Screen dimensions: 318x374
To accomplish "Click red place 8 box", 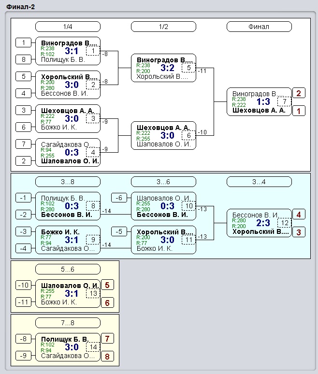I will pos(107,356).
